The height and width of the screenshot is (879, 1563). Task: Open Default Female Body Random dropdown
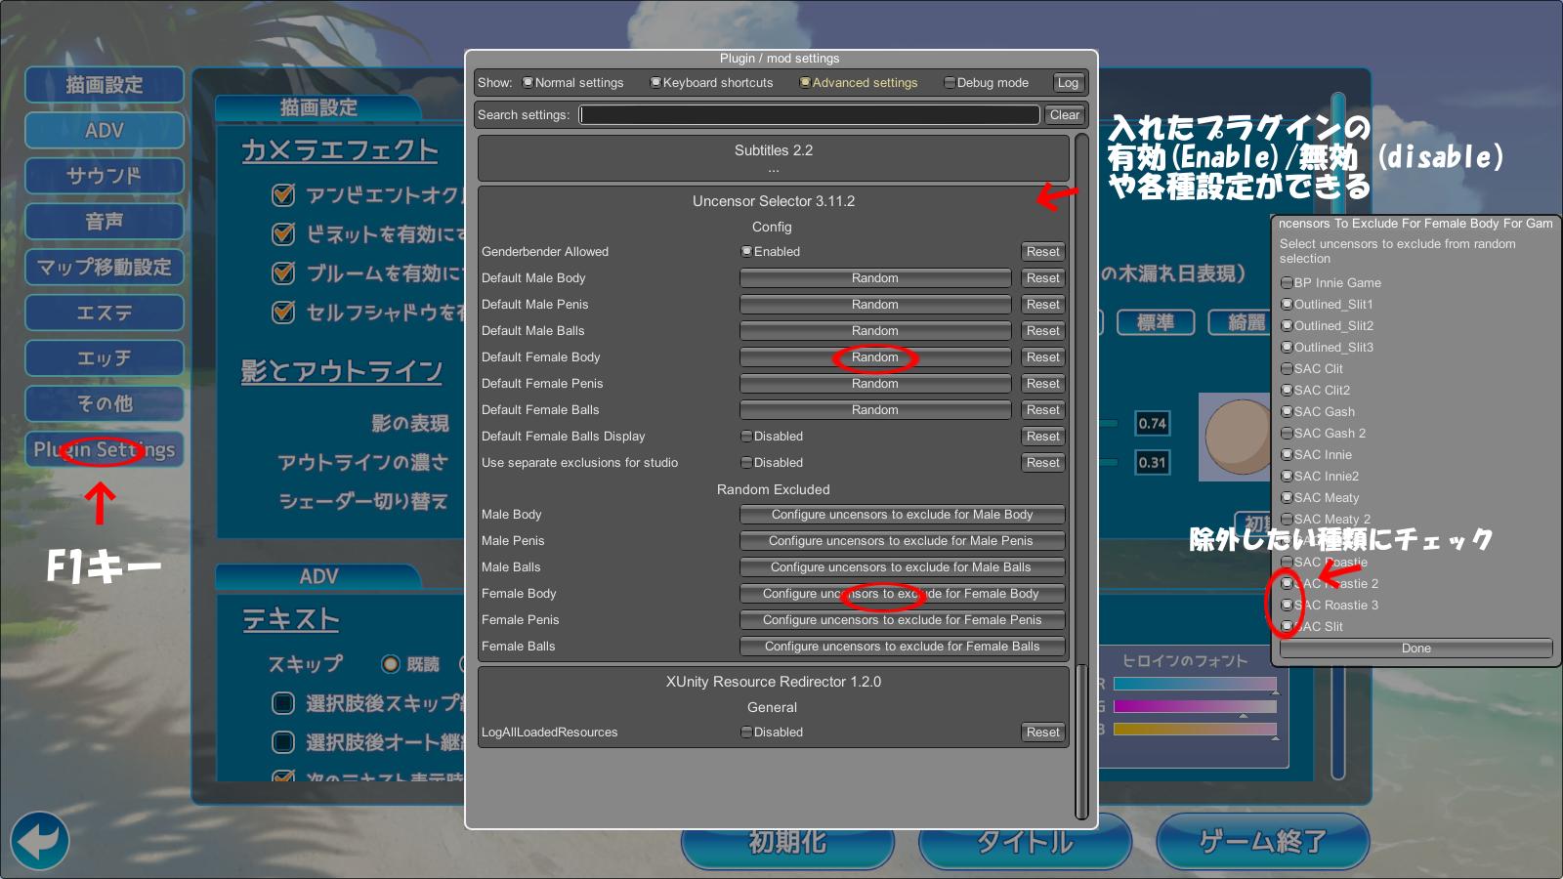click(874, 357)
